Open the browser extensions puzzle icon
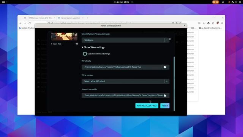The width and height of the screenshot is (243, 137). click(x=213, y=23)
